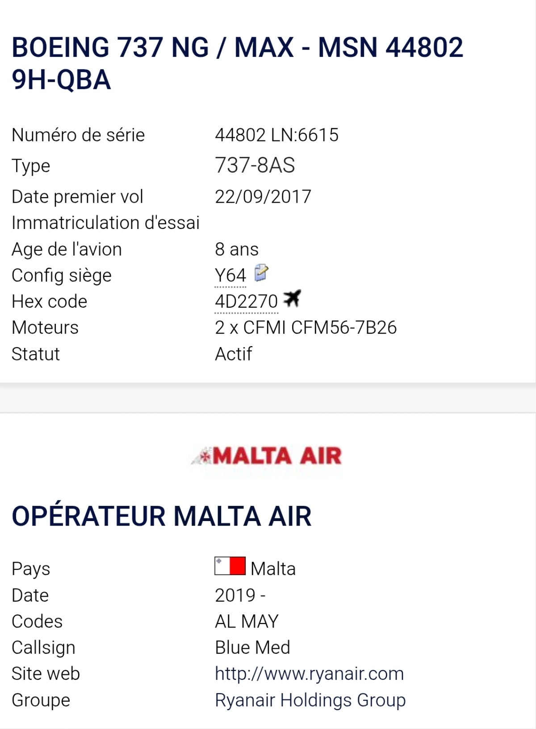Click the 4D2270 hex code value
This screenshot has height=729, width=536.
(x=246, y=302)
